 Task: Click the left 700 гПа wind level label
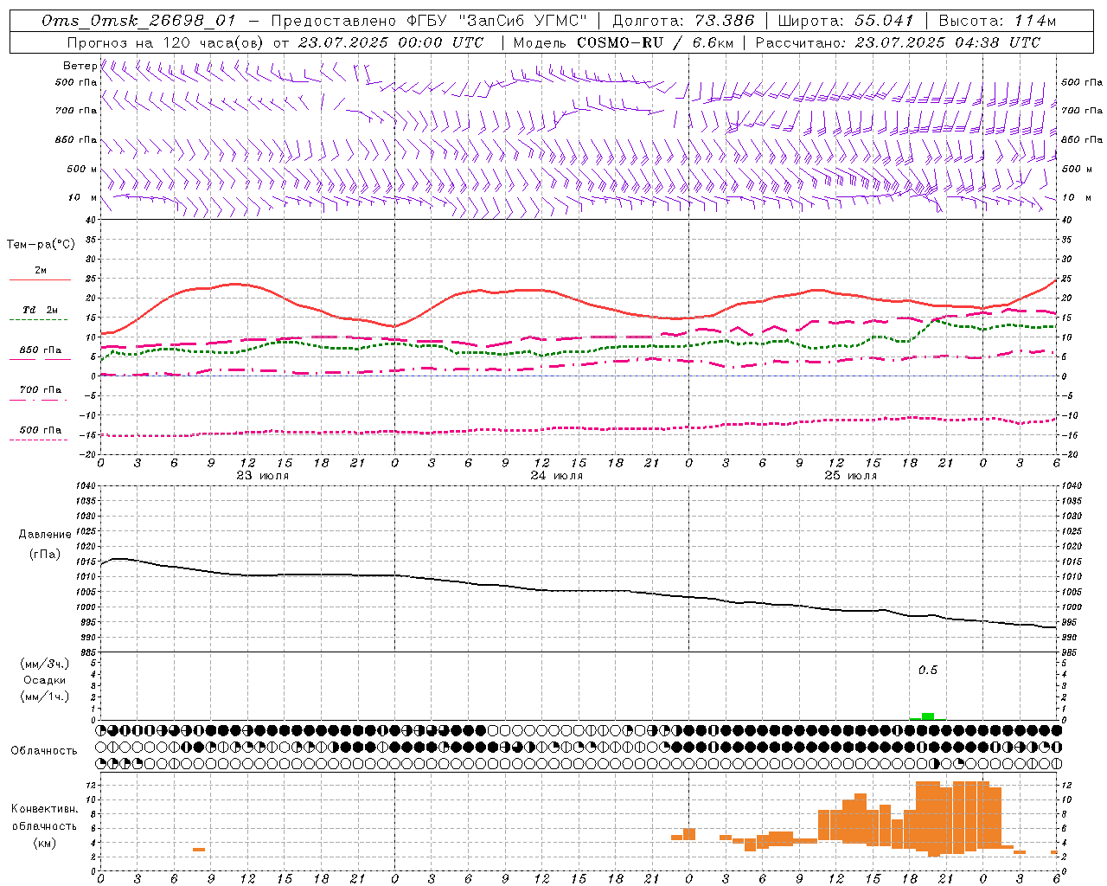pyautogui.click(x=76, y=111)
